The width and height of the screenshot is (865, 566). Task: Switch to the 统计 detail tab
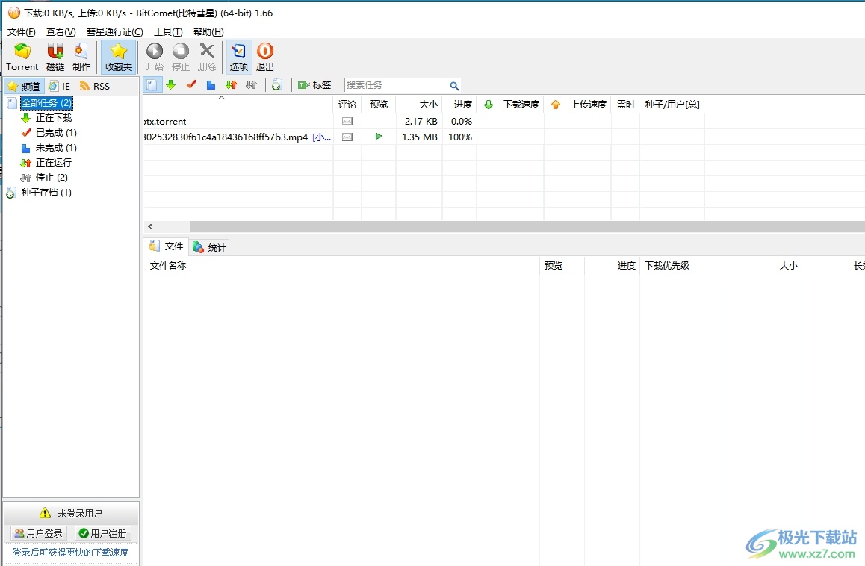pyautogui.click(x=210, y=248)
